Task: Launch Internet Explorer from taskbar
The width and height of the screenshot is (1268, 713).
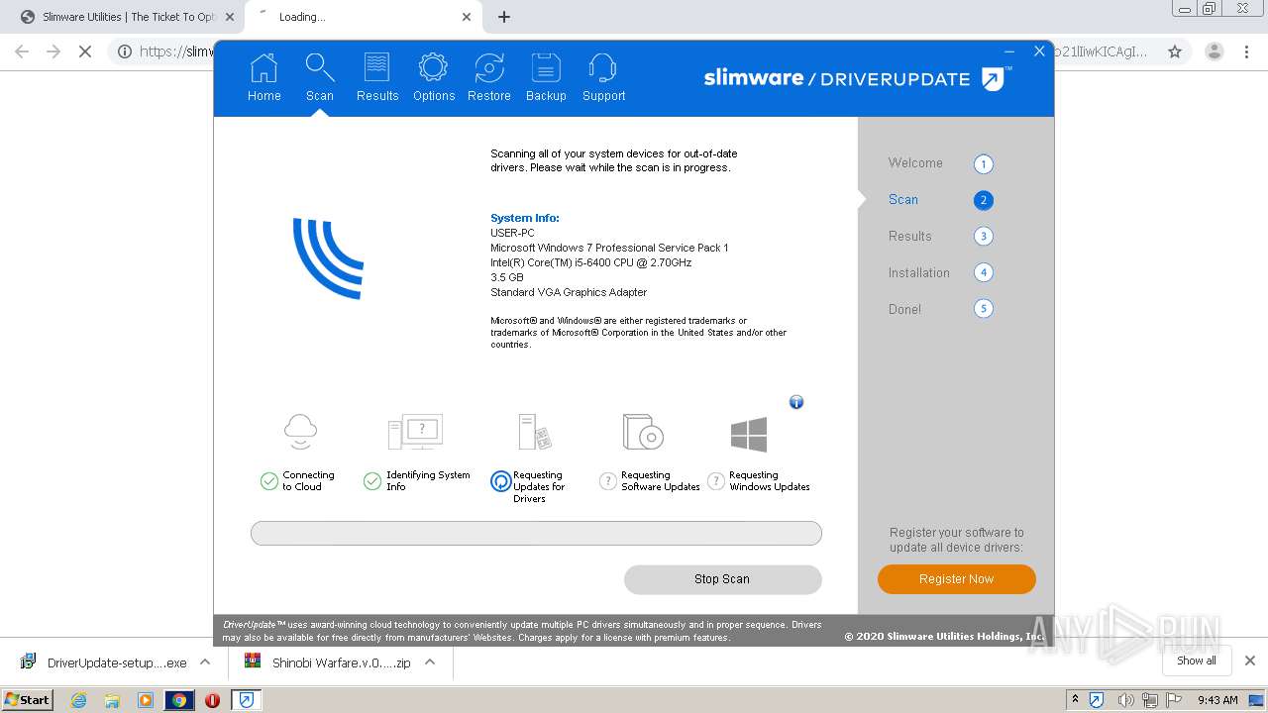Action: click(x=79, y=700)
